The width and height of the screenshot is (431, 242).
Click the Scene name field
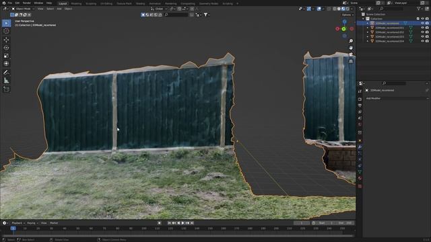(x=362, y=3)
